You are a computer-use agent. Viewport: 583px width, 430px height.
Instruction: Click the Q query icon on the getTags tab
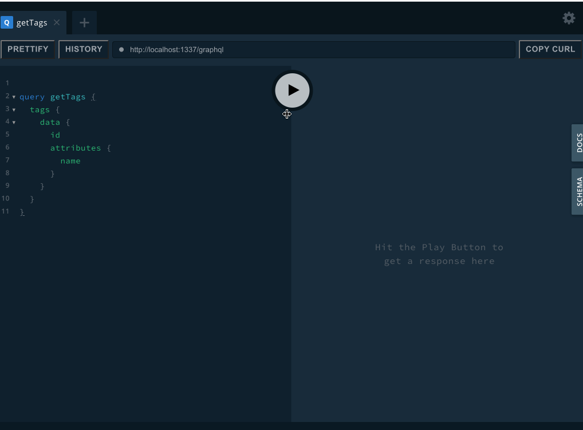point(6,22)
